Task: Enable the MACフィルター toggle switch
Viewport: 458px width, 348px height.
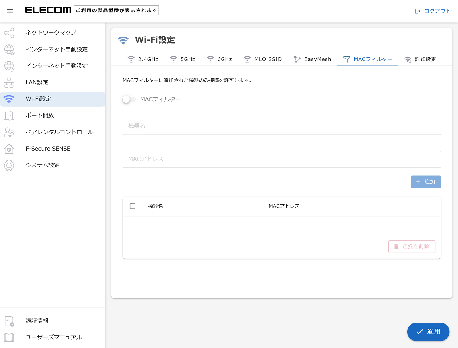Action: [x=129, y=99]
